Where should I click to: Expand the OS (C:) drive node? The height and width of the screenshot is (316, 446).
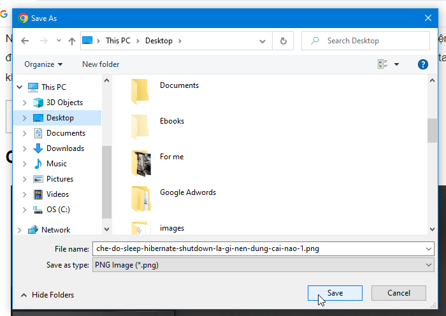[25, 210]
